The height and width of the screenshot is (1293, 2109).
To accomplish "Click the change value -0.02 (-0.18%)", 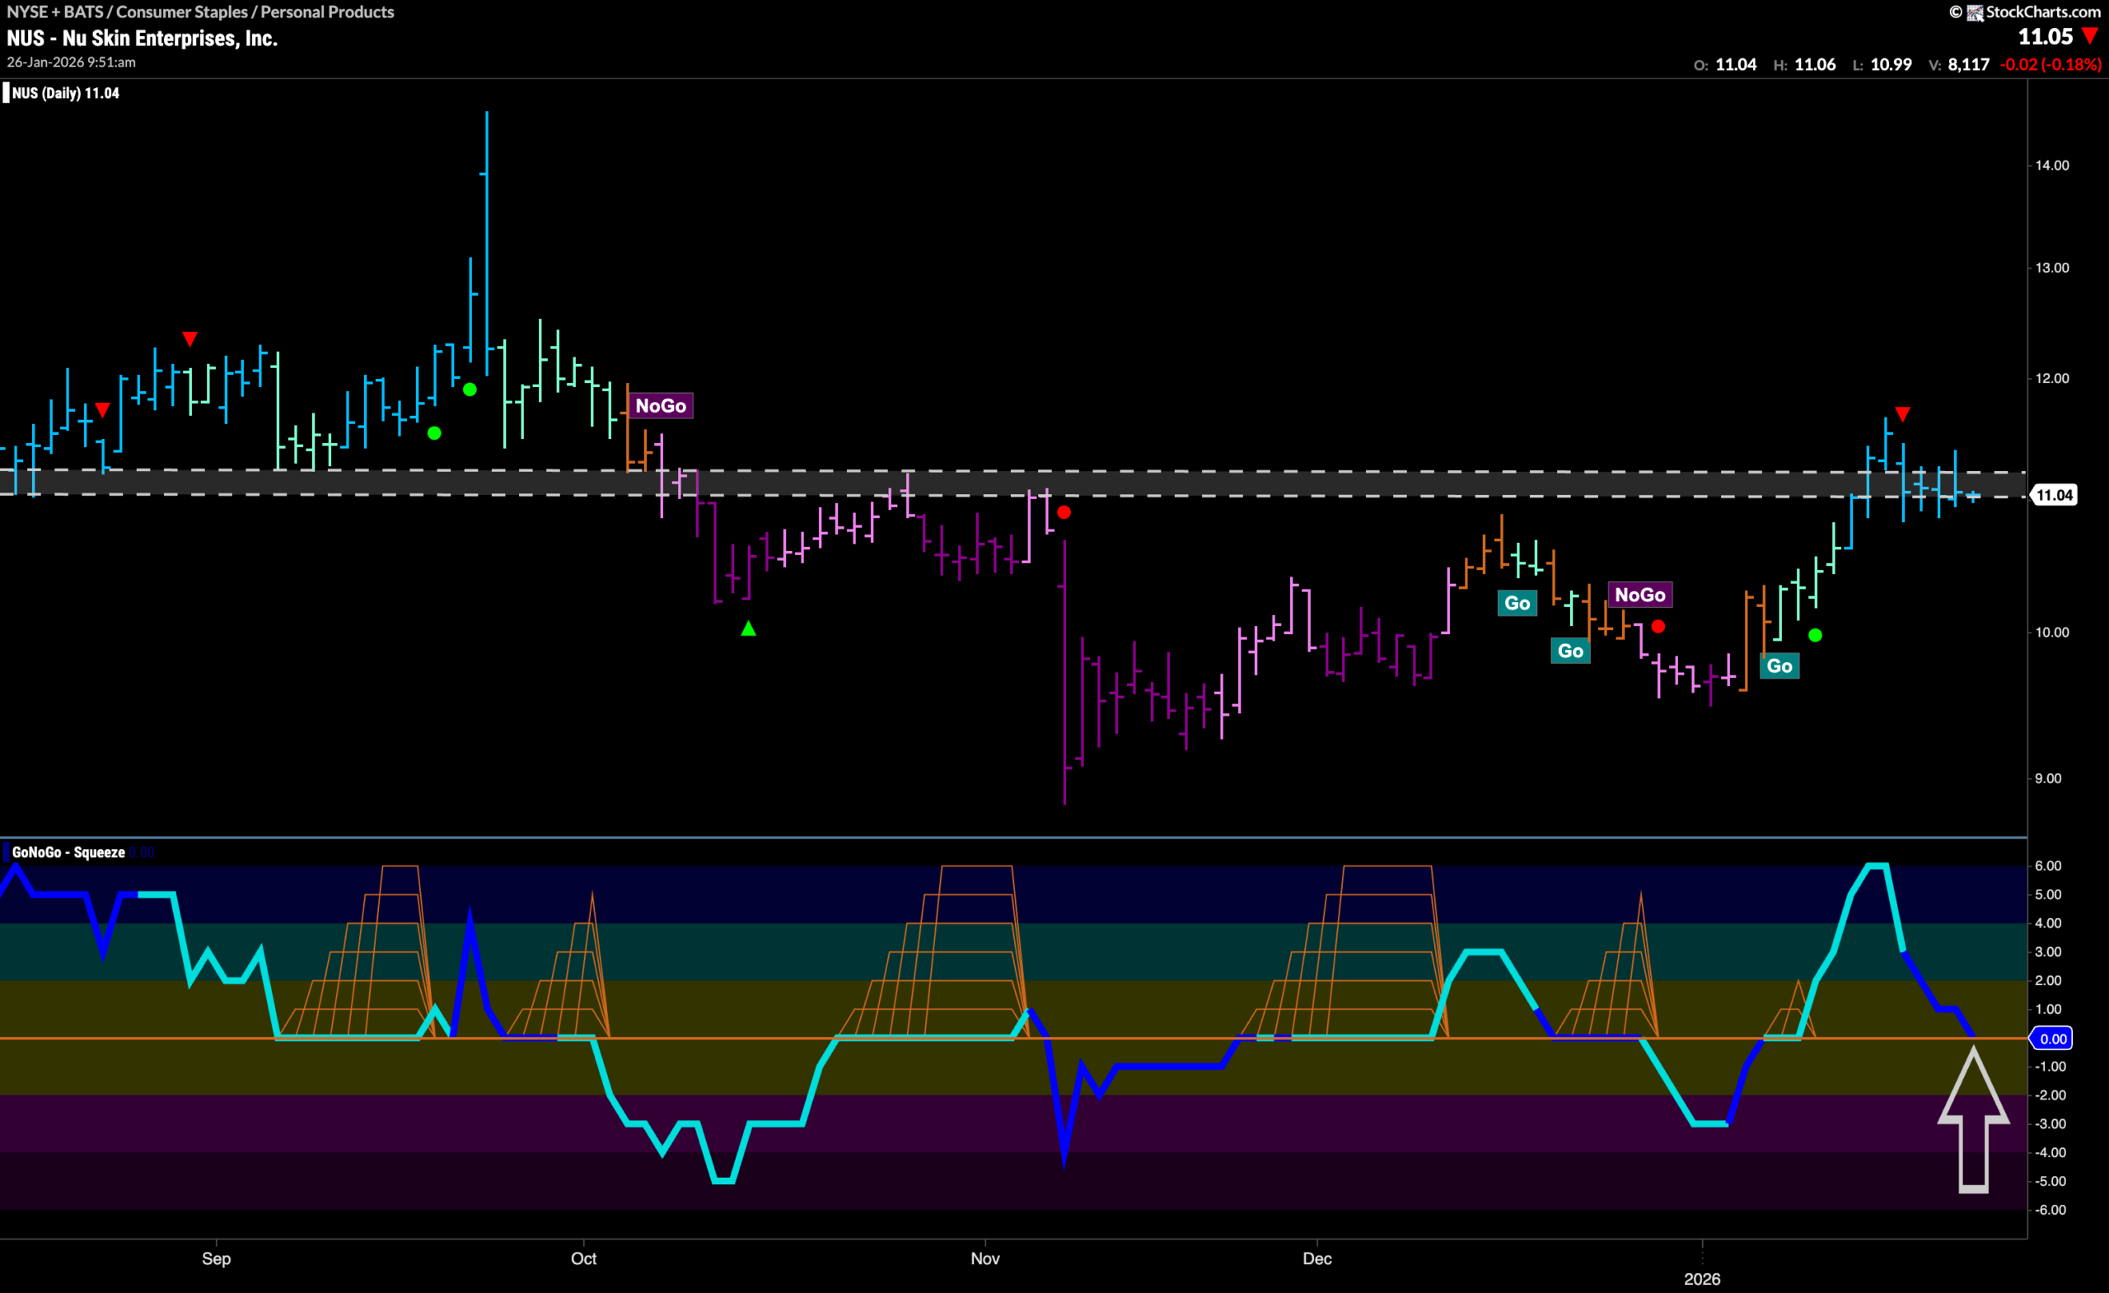I will [x=2051, y=64].
